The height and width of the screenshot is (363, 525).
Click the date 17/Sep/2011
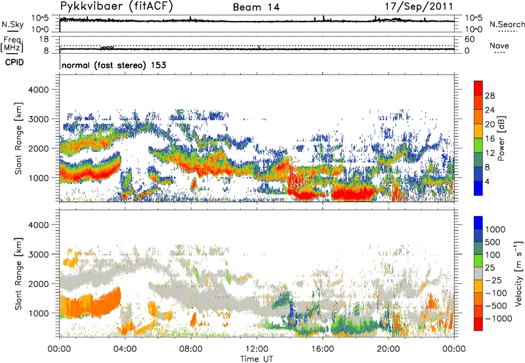(x=419, y=7)
